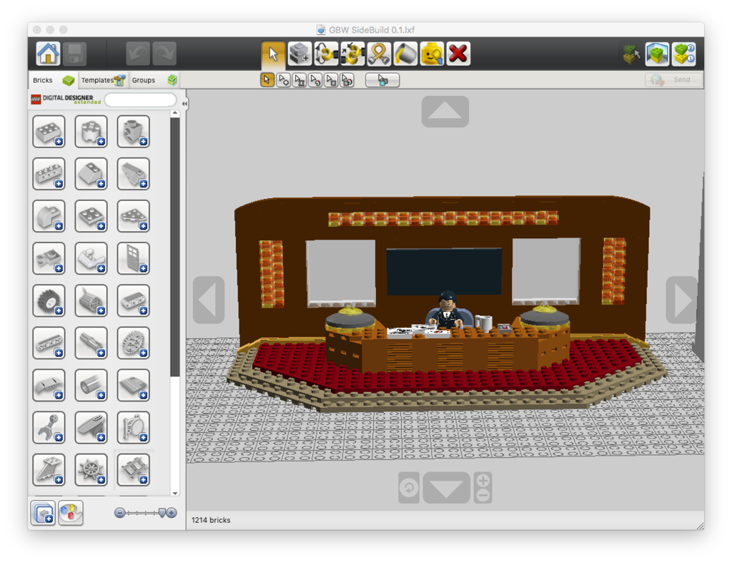Choose the Hinge Align tool
Viewport: 732px width, 563px height.
[x=352, y=54]
